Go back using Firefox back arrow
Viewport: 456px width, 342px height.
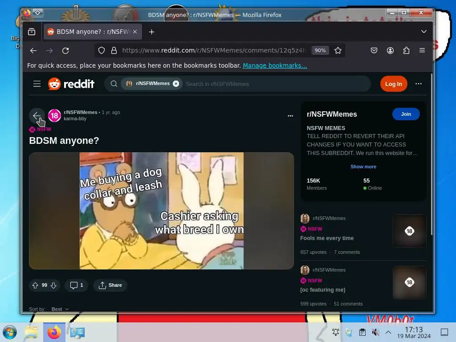(33, 51)
